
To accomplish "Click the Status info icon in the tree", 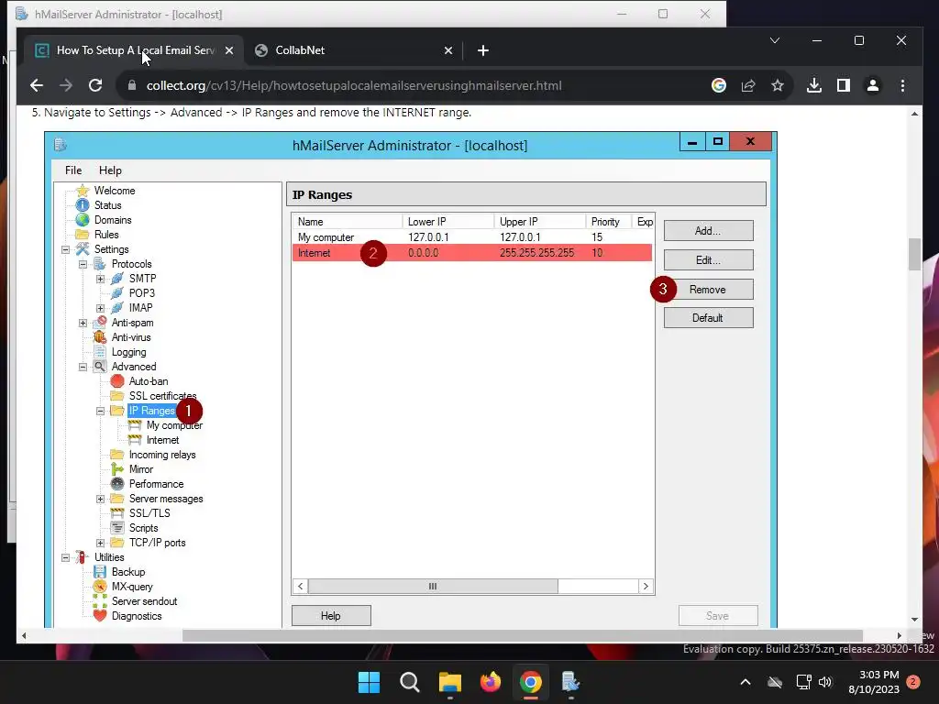I will pyautogui.click(x=83, y=205).
